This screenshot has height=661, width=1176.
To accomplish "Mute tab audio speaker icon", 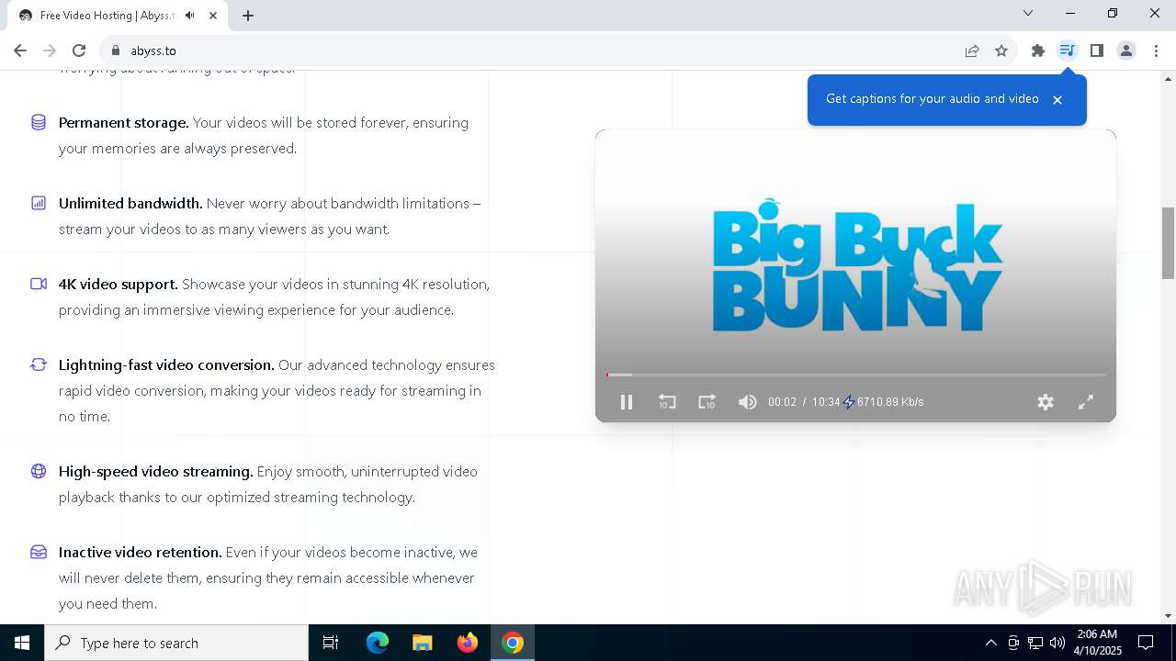I will click(x=190, y=16).
